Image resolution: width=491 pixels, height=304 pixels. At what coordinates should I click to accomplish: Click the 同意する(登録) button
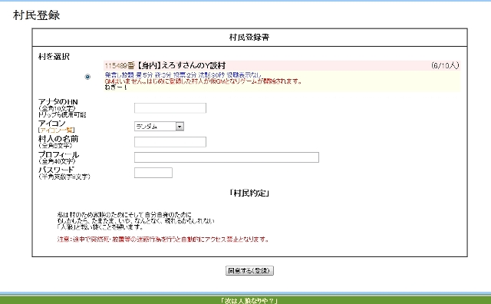click(249, 270)
